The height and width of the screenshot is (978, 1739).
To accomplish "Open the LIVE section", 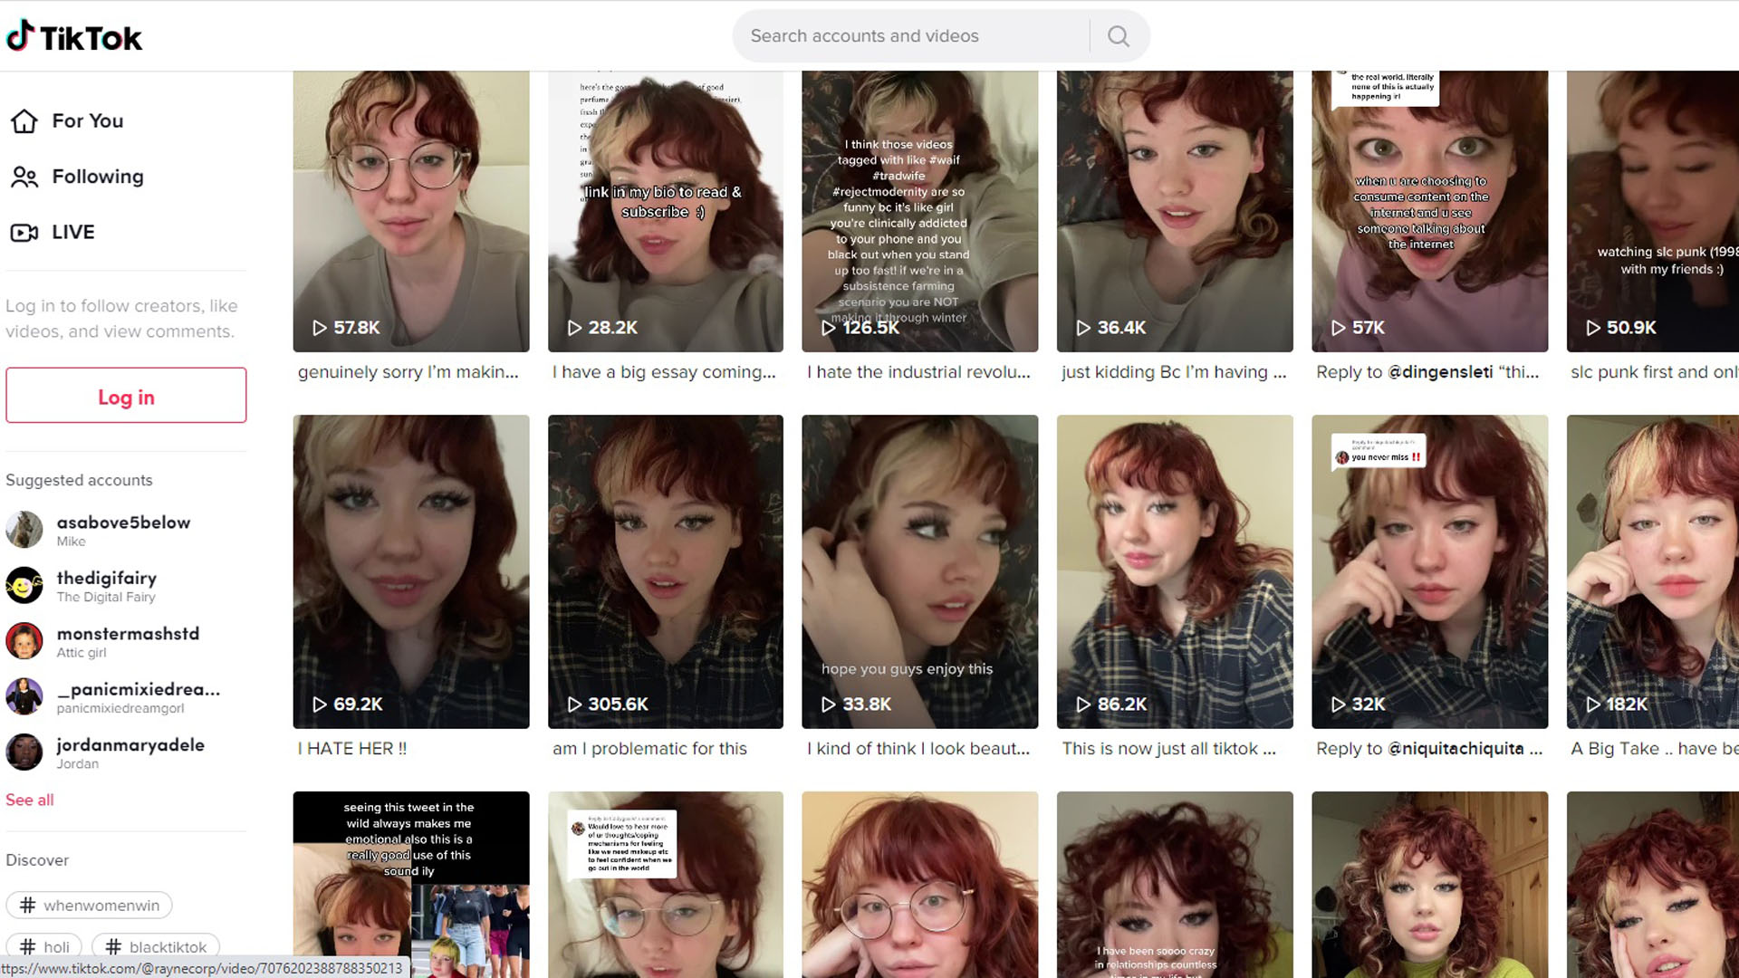I will (x=73, y=232).
